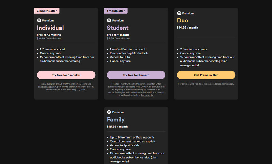Screen dimensions: 272x164
Task: Open Terms apply link under Student plan
Action: click(147, 95)
